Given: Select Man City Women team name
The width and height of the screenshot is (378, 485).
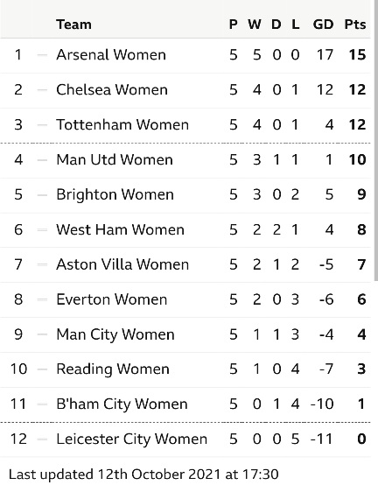Looking at the screenshot, I should pyautogui.click(x=115, y=334).
